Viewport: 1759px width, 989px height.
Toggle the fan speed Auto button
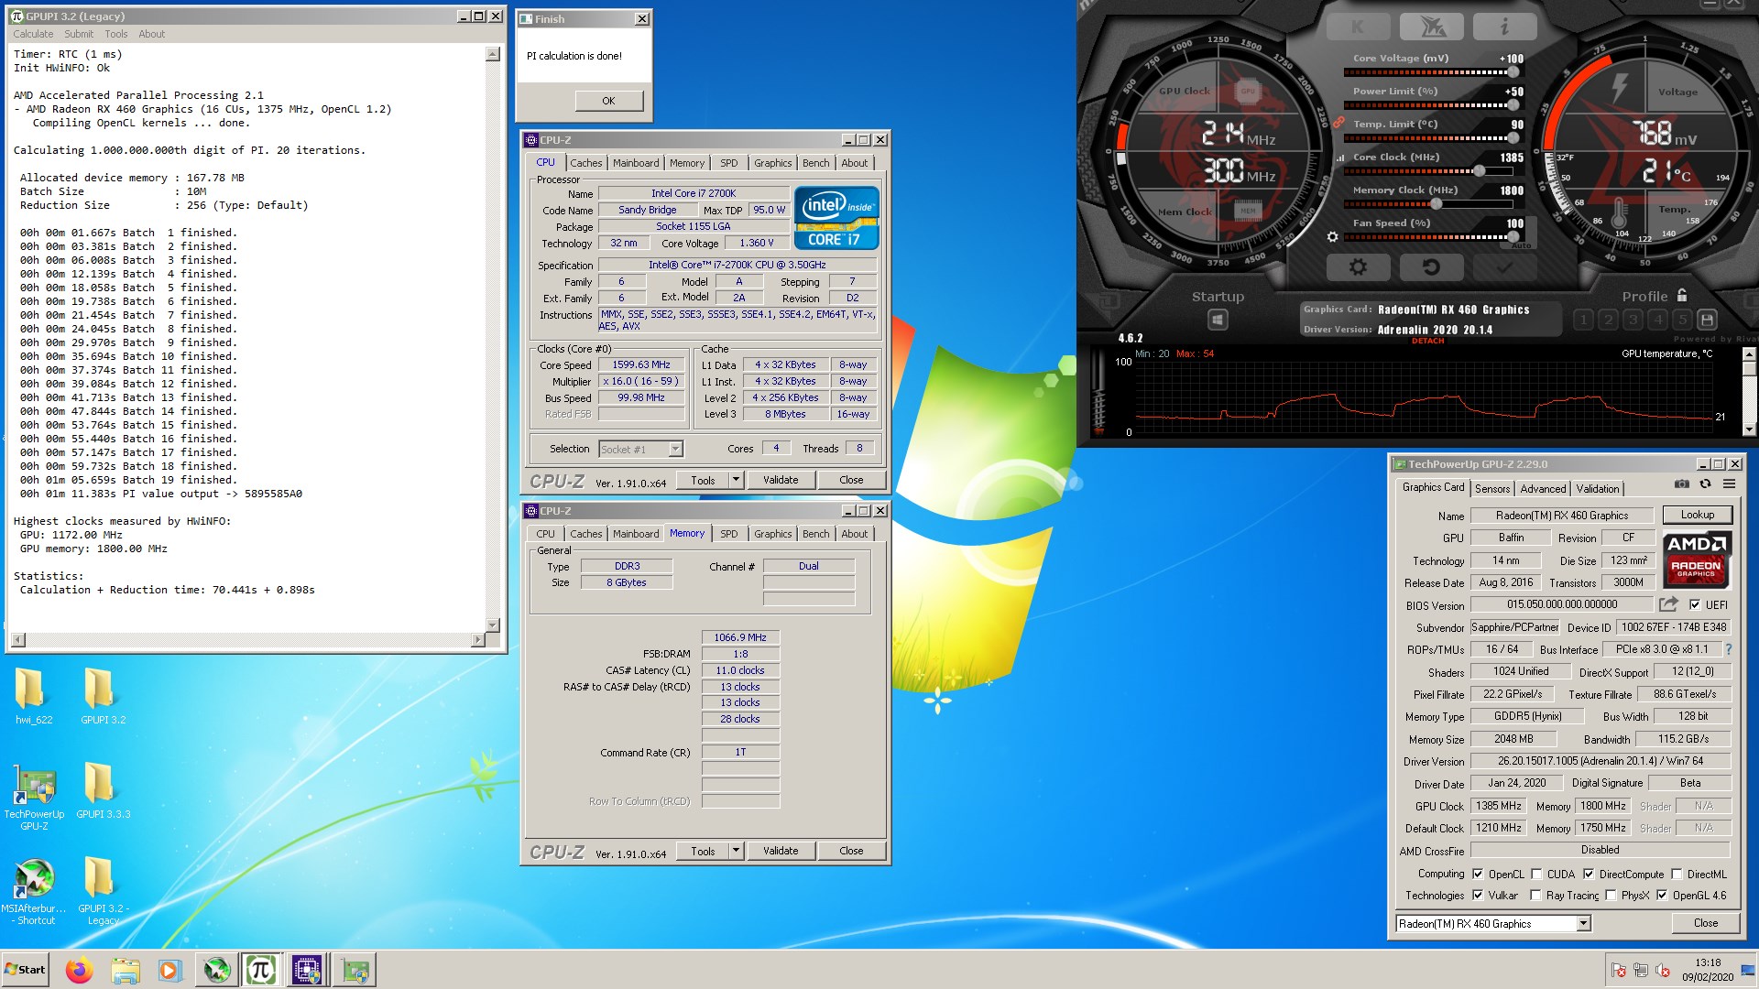(x=1521, y=245)
